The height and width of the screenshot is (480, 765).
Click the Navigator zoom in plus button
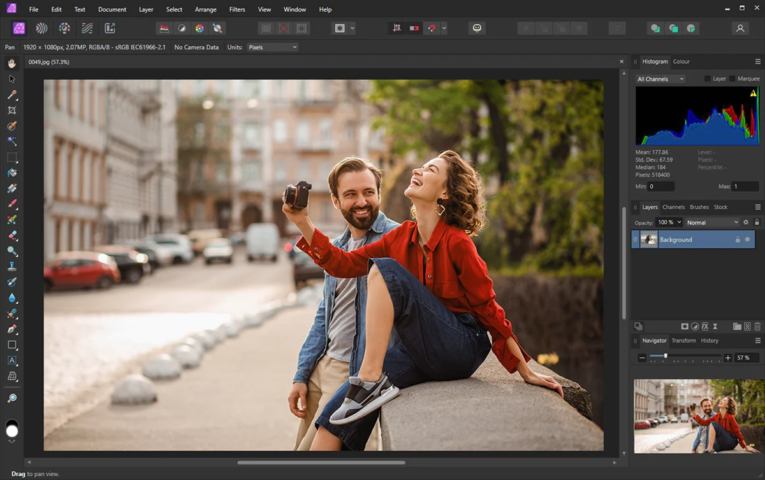point(728,358)
